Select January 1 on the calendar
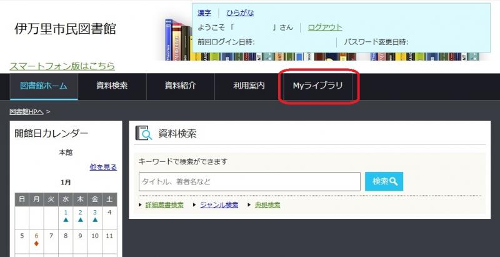The height and width of the screenshot is (257, 500). click(66, 213)
